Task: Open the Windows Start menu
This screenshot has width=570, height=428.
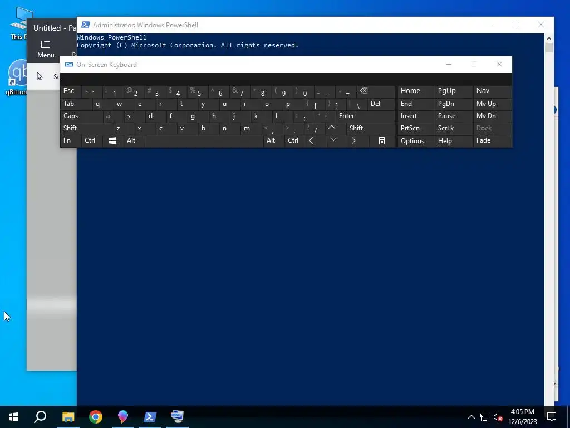Action: (13, 417)
